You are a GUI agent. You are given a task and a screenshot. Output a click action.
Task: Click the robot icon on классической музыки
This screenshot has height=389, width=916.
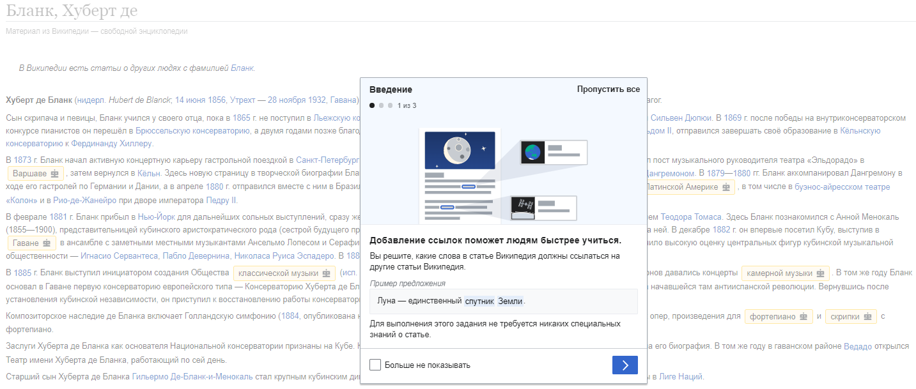327,273
